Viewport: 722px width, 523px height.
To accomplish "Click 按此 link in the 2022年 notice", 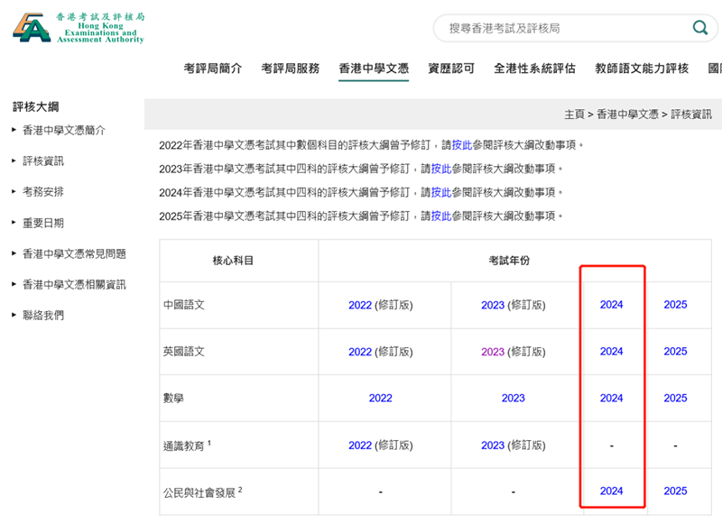I will tap(462, 145).
